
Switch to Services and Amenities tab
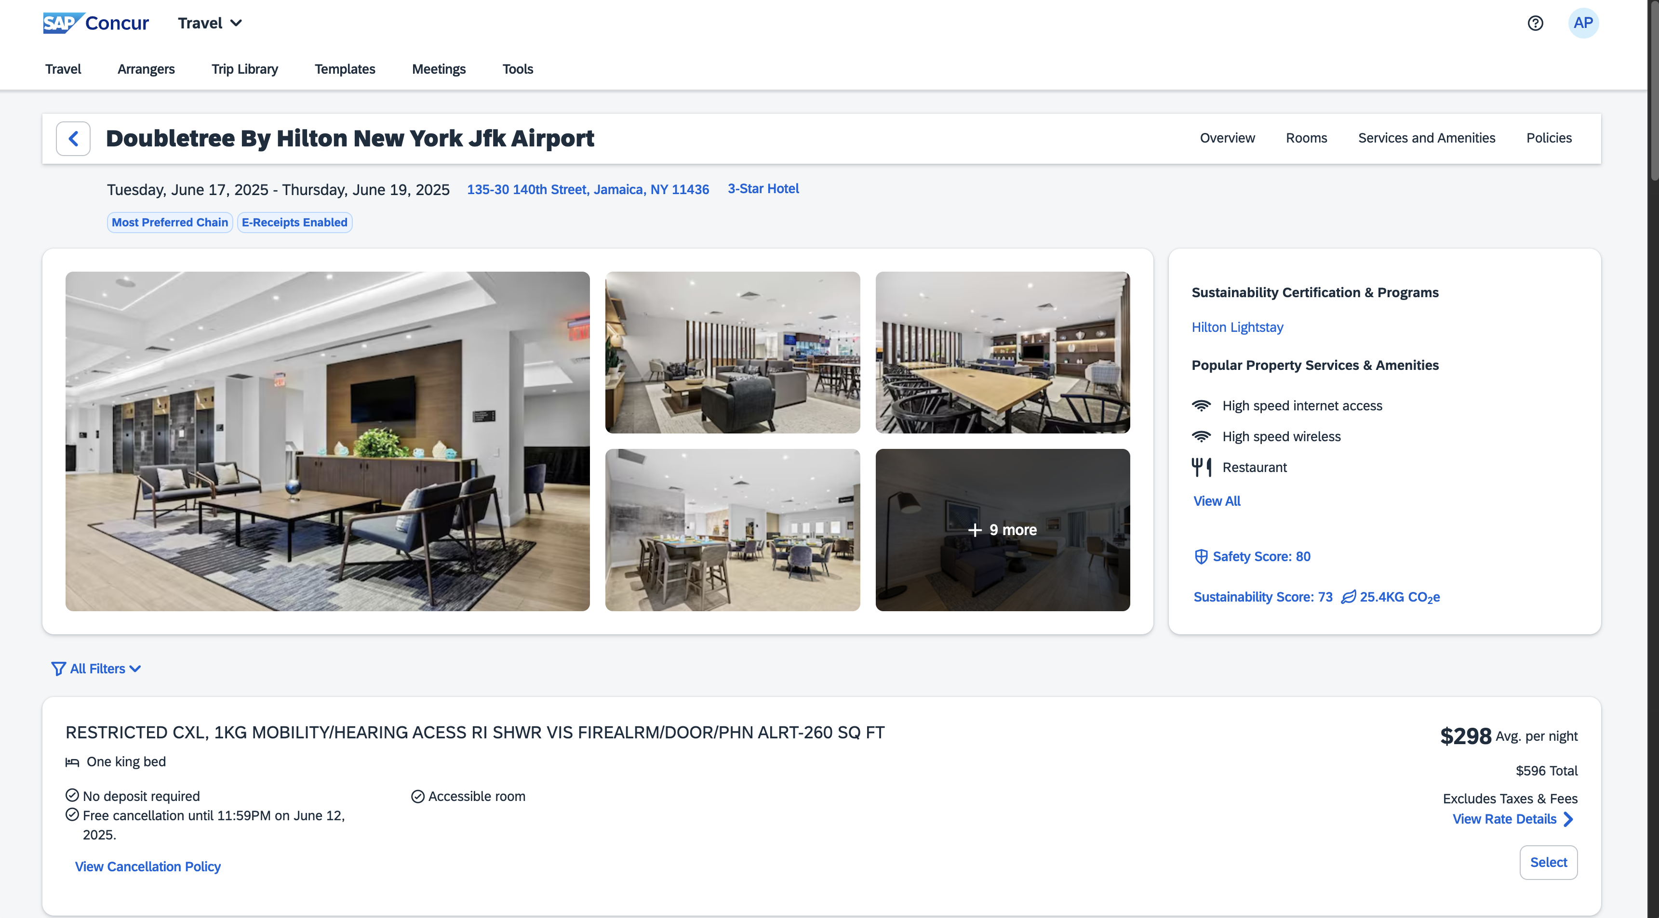click(x=1427, y=138)
